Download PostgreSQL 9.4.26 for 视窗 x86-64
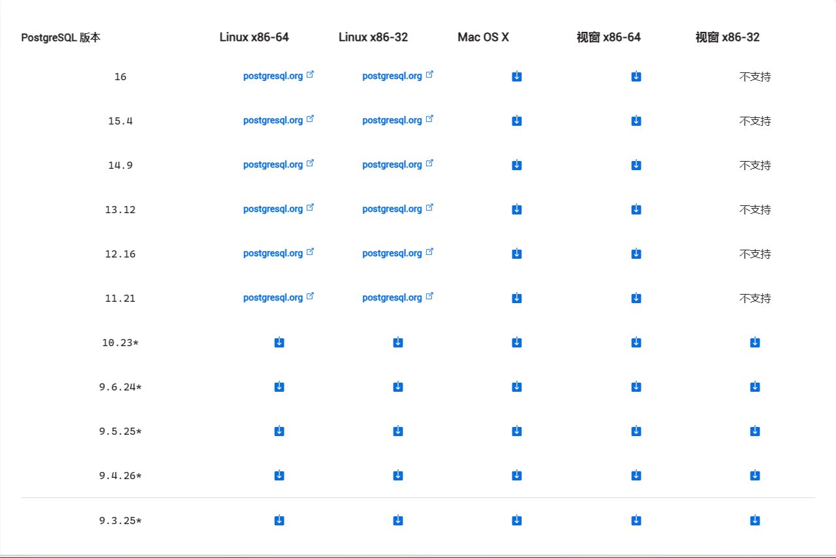The width and height of the screenshot is (836, 558). click(x=636, y=475)
